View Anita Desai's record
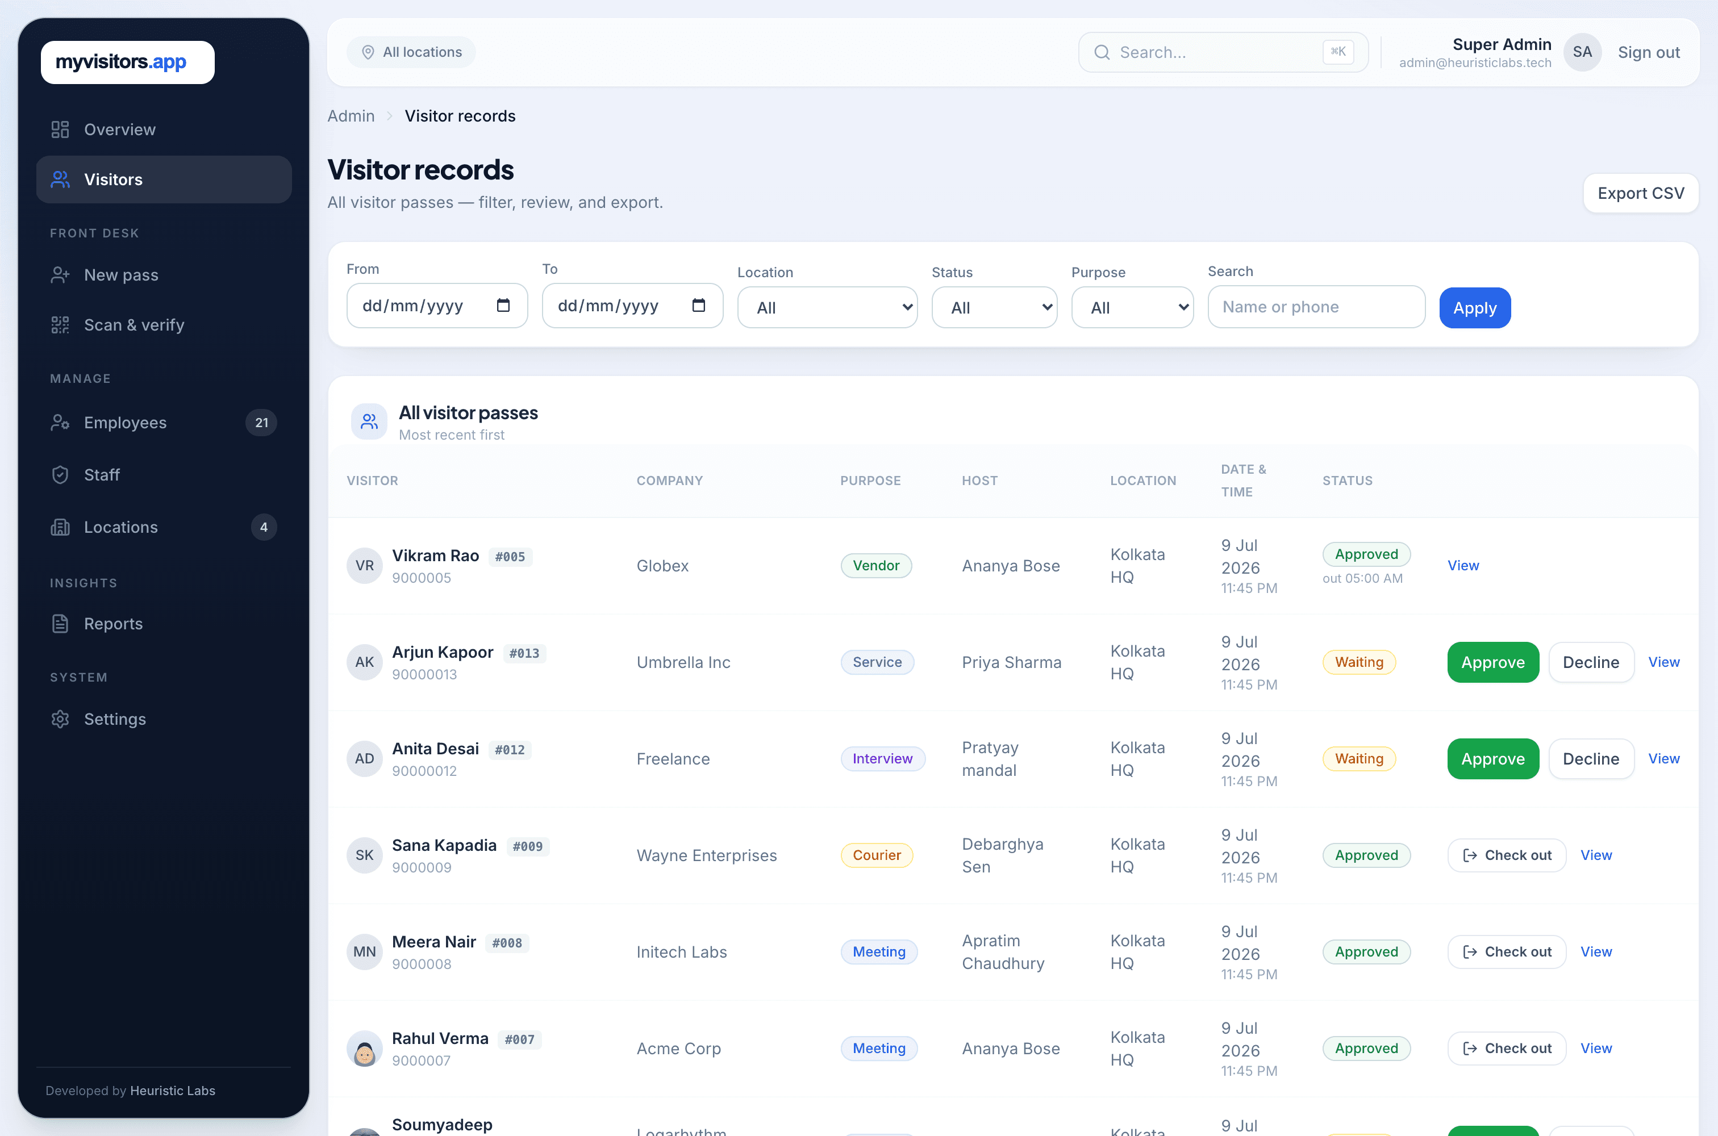The width and height of the screenshot is (1718, 1136). 1663,758
